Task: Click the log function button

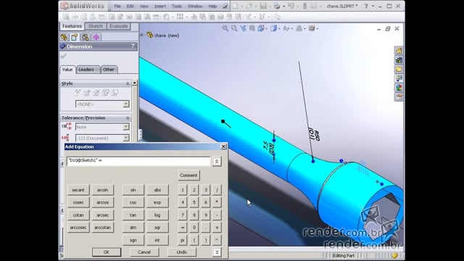Action: coord(157,215)
